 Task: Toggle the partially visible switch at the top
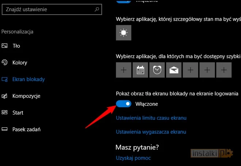(x=123, y=1)
